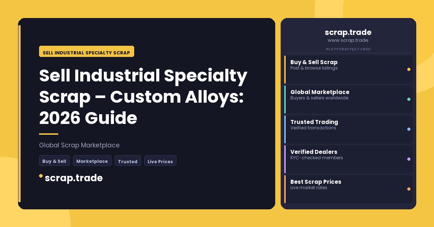Click the 'Verified Dealers' feature title

(314, 152)
